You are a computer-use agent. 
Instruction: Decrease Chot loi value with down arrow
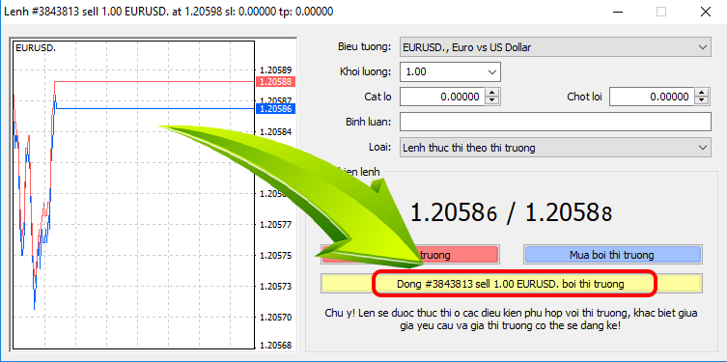(702, 101)
